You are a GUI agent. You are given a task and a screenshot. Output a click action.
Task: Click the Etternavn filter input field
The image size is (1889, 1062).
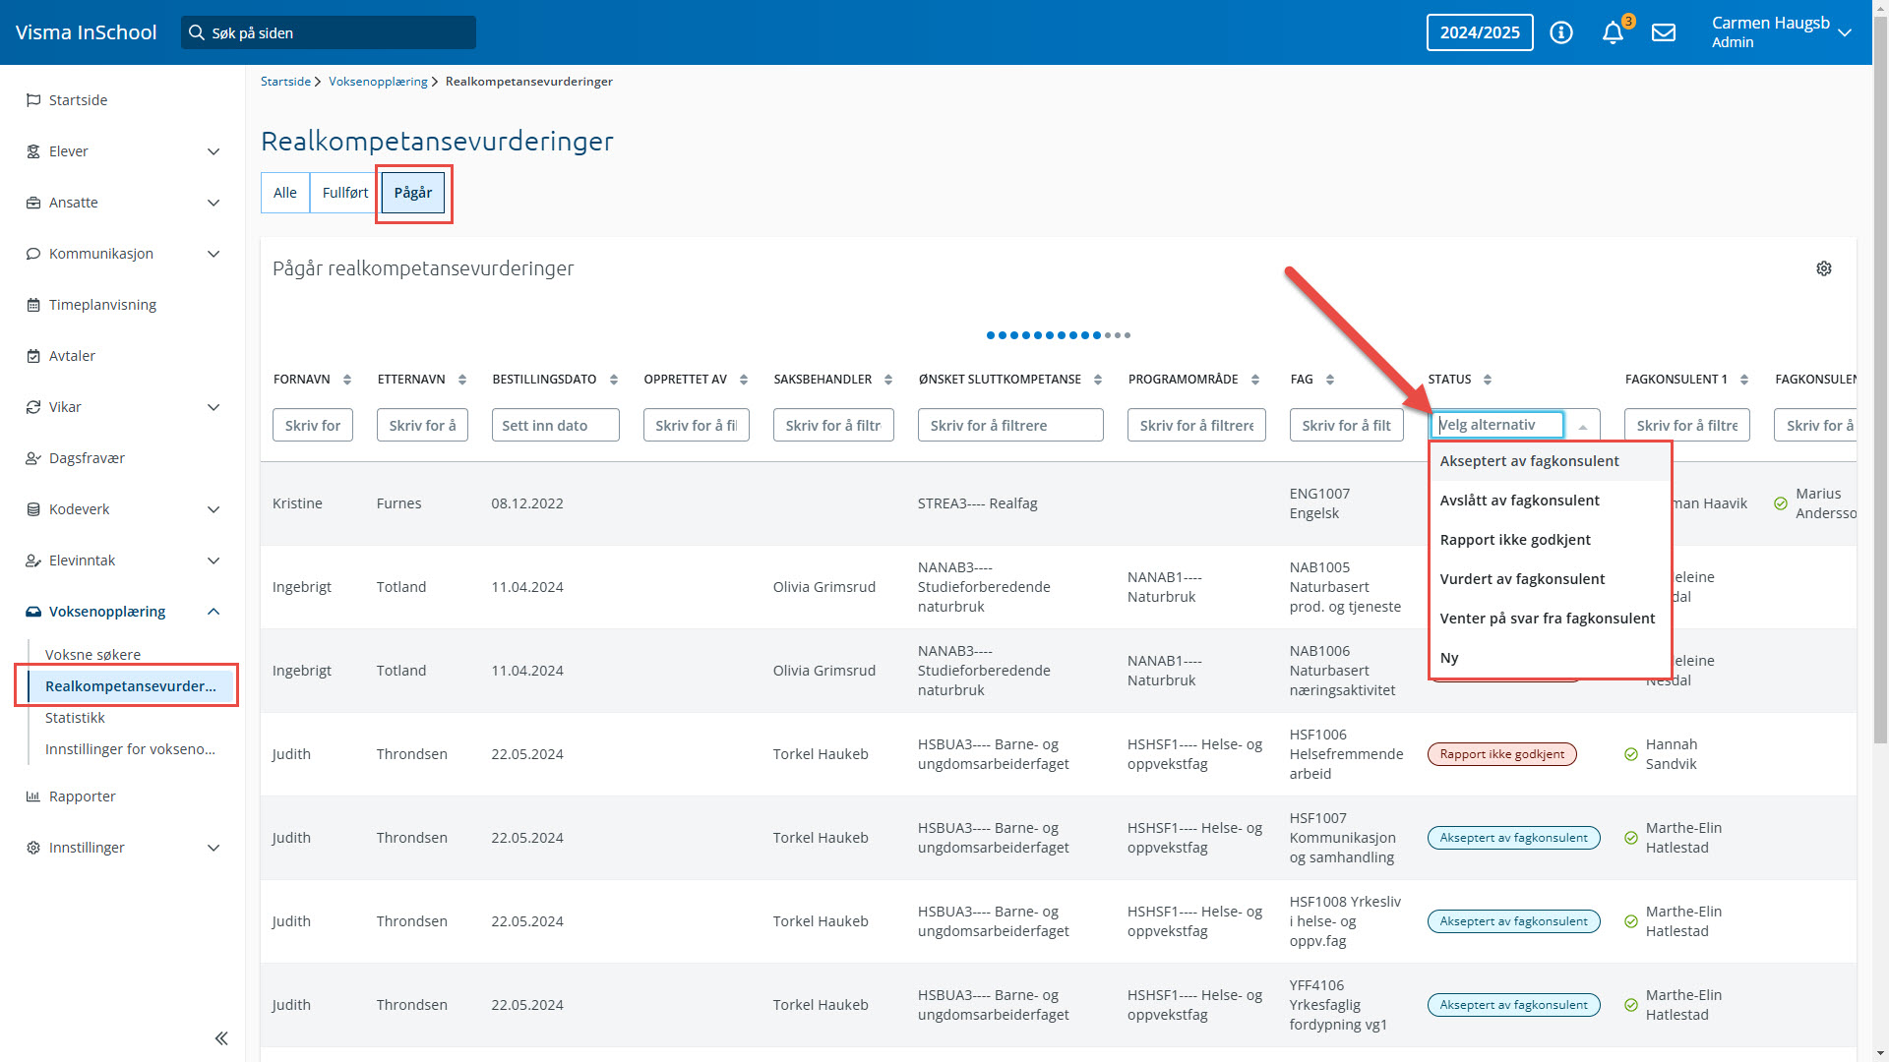click(x=422, y=426)
